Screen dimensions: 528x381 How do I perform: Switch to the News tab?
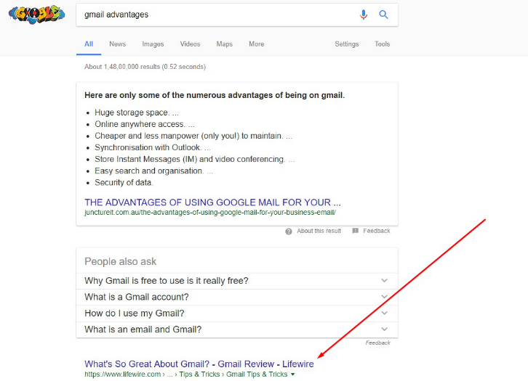point(117,44)
